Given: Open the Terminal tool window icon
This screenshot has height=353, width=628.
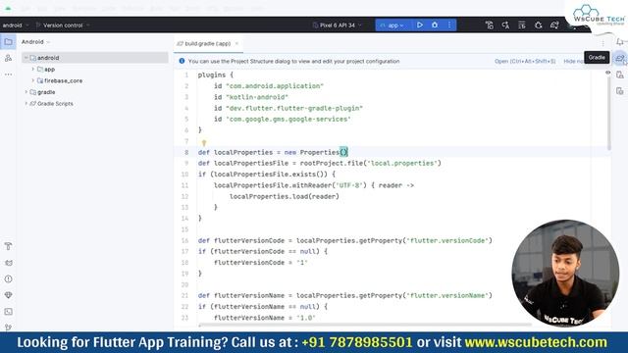Looking at the screenshot, I should pos(8,312).
